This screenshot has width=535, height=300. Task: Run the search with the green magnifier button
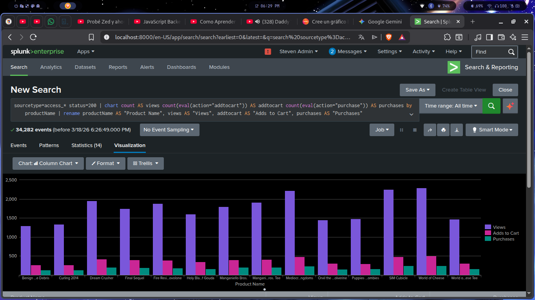pos(491,106)
